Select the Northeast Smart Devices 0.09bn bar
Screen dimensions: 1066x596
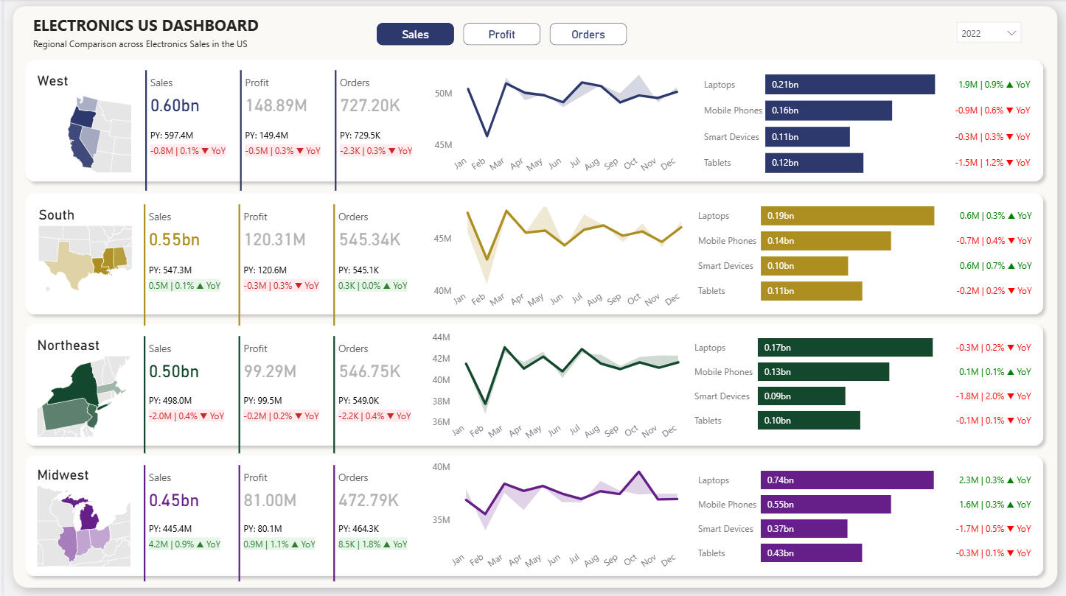click(x=801, y=396)
